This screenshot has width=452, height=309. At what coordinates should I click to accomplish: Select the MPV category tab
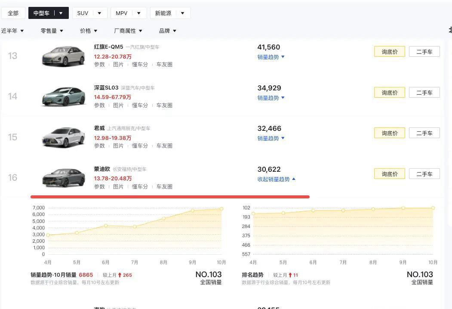coord(121,13)
